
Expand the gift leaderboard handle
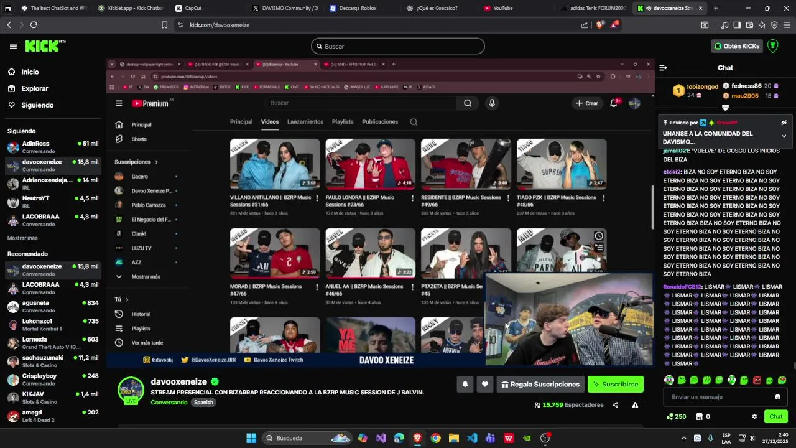click(725, 108)
